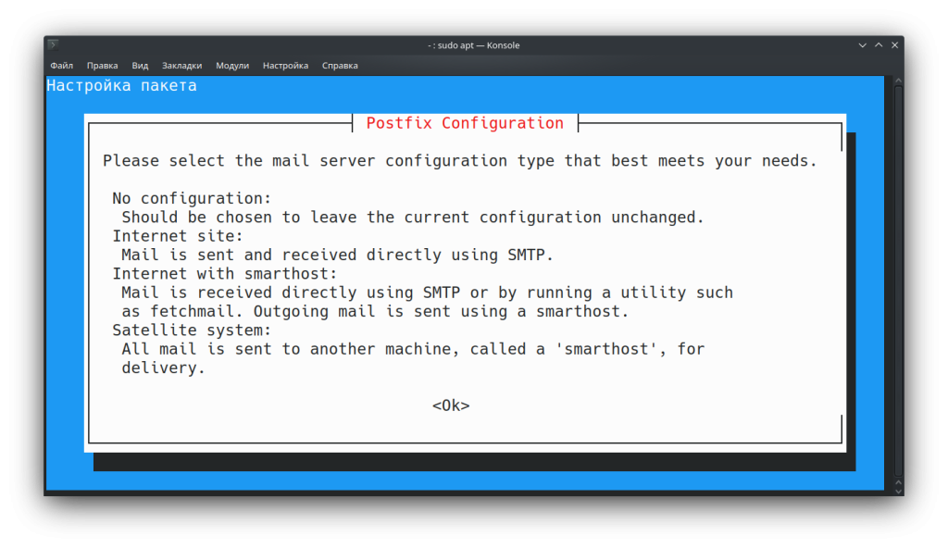Click 'Mail is received directly using SMTP' line
948x548 pixels.
[x=427, y=293]
